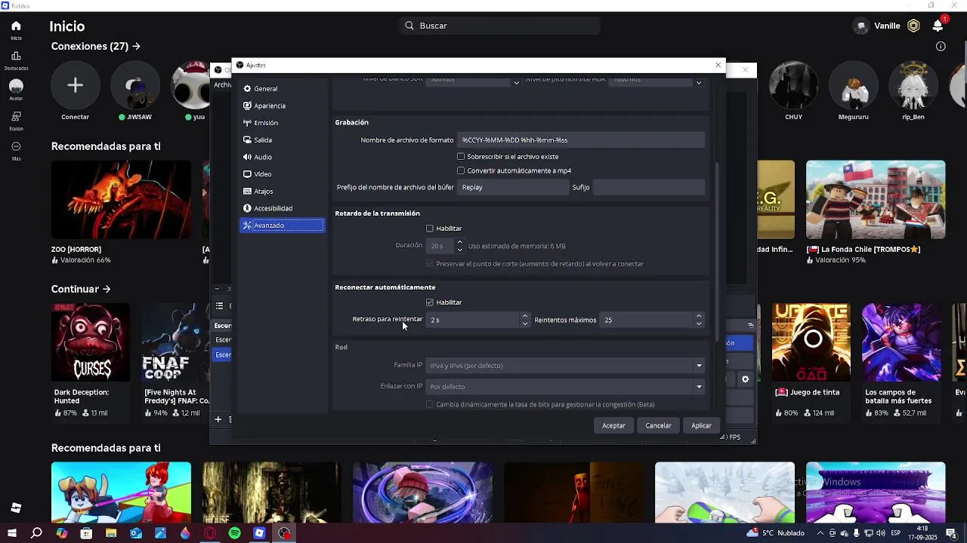Open Spotify from the taskbar
Image resolution: width=967 pixels, height=543 pixels.
click(x=234, y=533)
